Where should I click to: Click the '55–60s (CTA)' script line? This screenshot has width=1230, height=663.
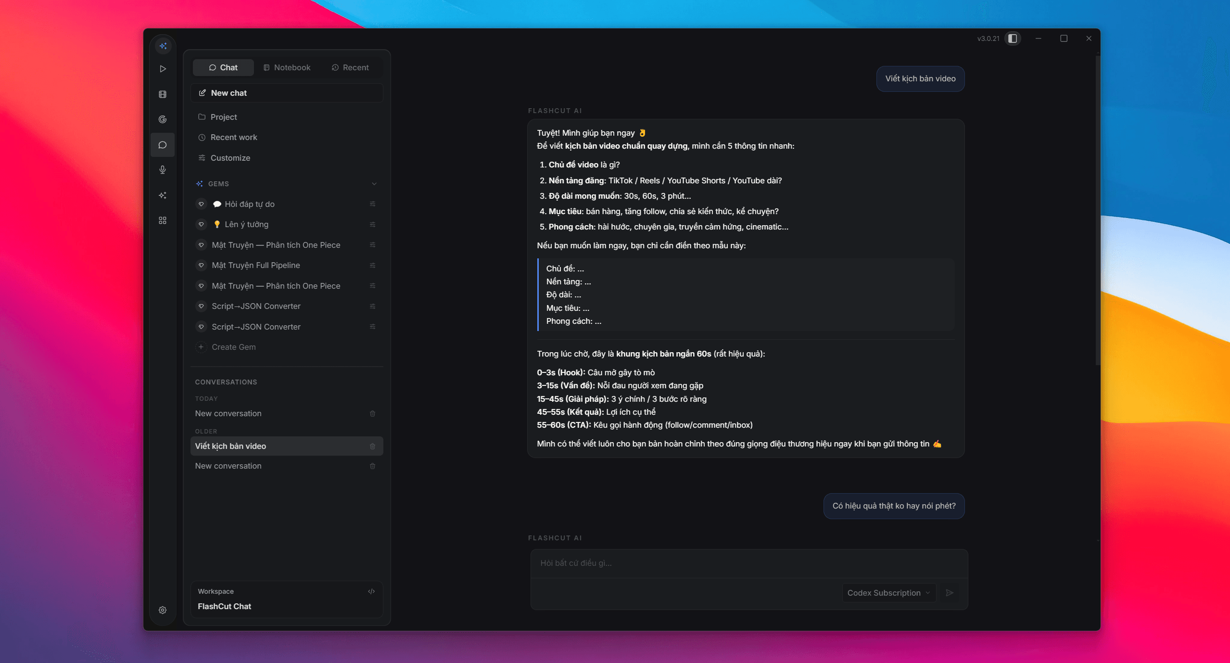click(645, 425)
